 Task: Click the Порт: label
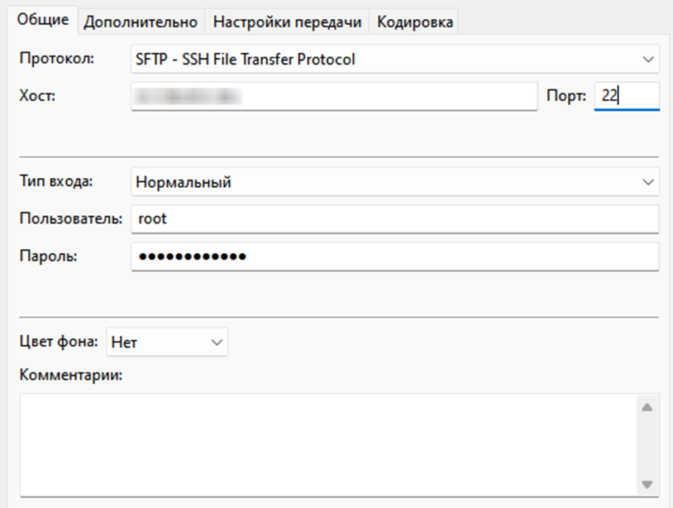(x=566, y=96)
